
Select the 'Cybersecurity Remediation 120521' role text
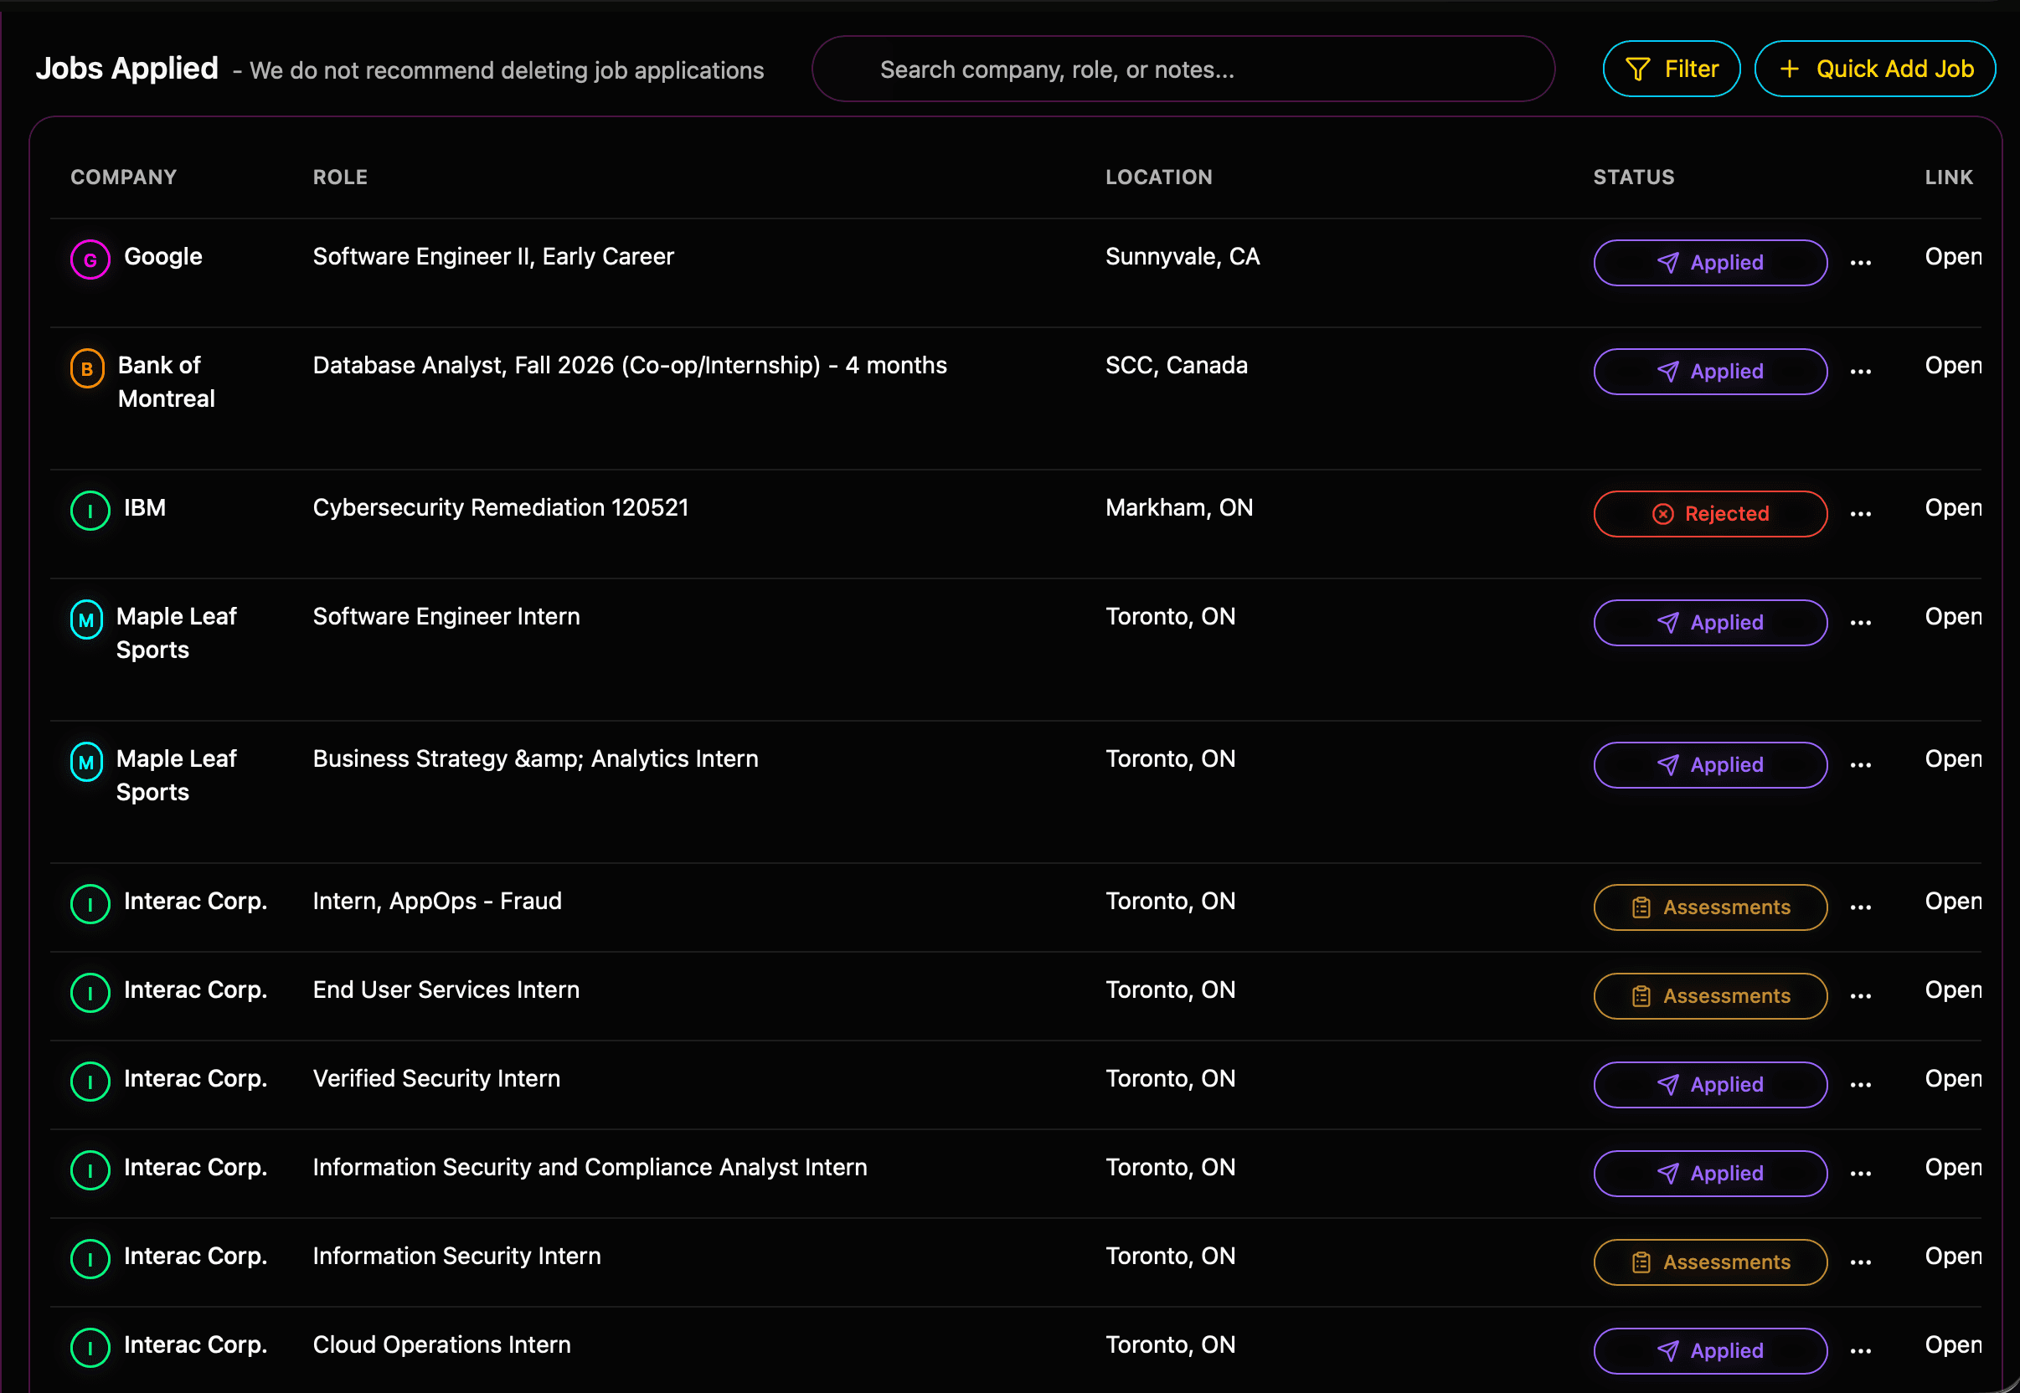500,508
